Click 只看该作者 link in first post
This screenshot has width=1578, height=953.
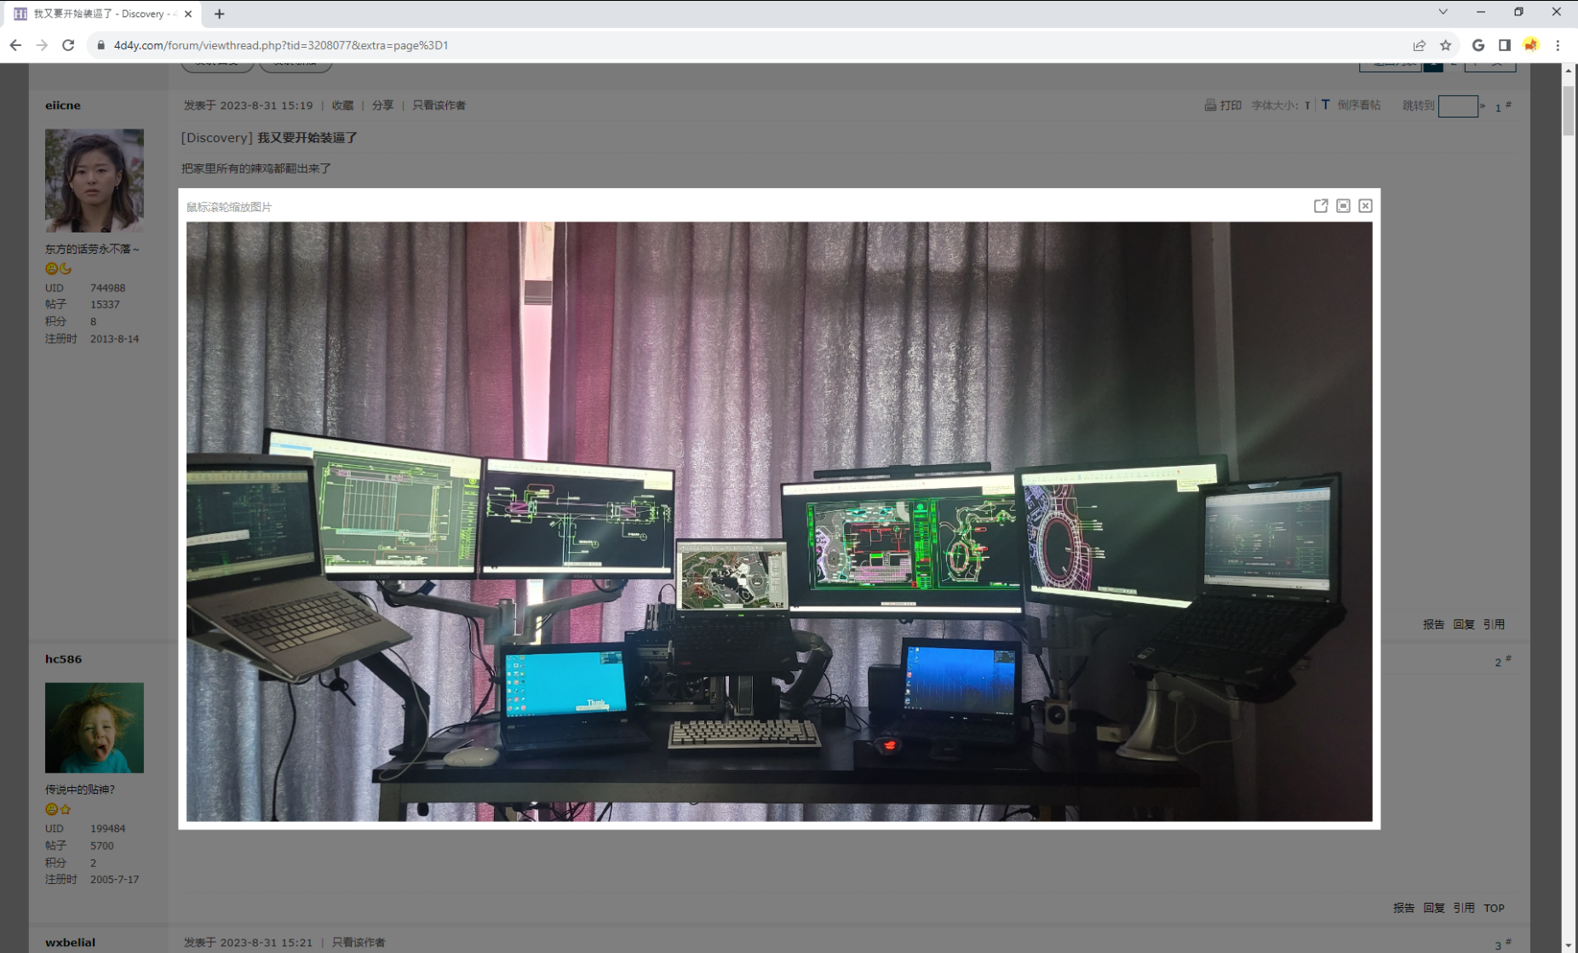pos(439,106)
